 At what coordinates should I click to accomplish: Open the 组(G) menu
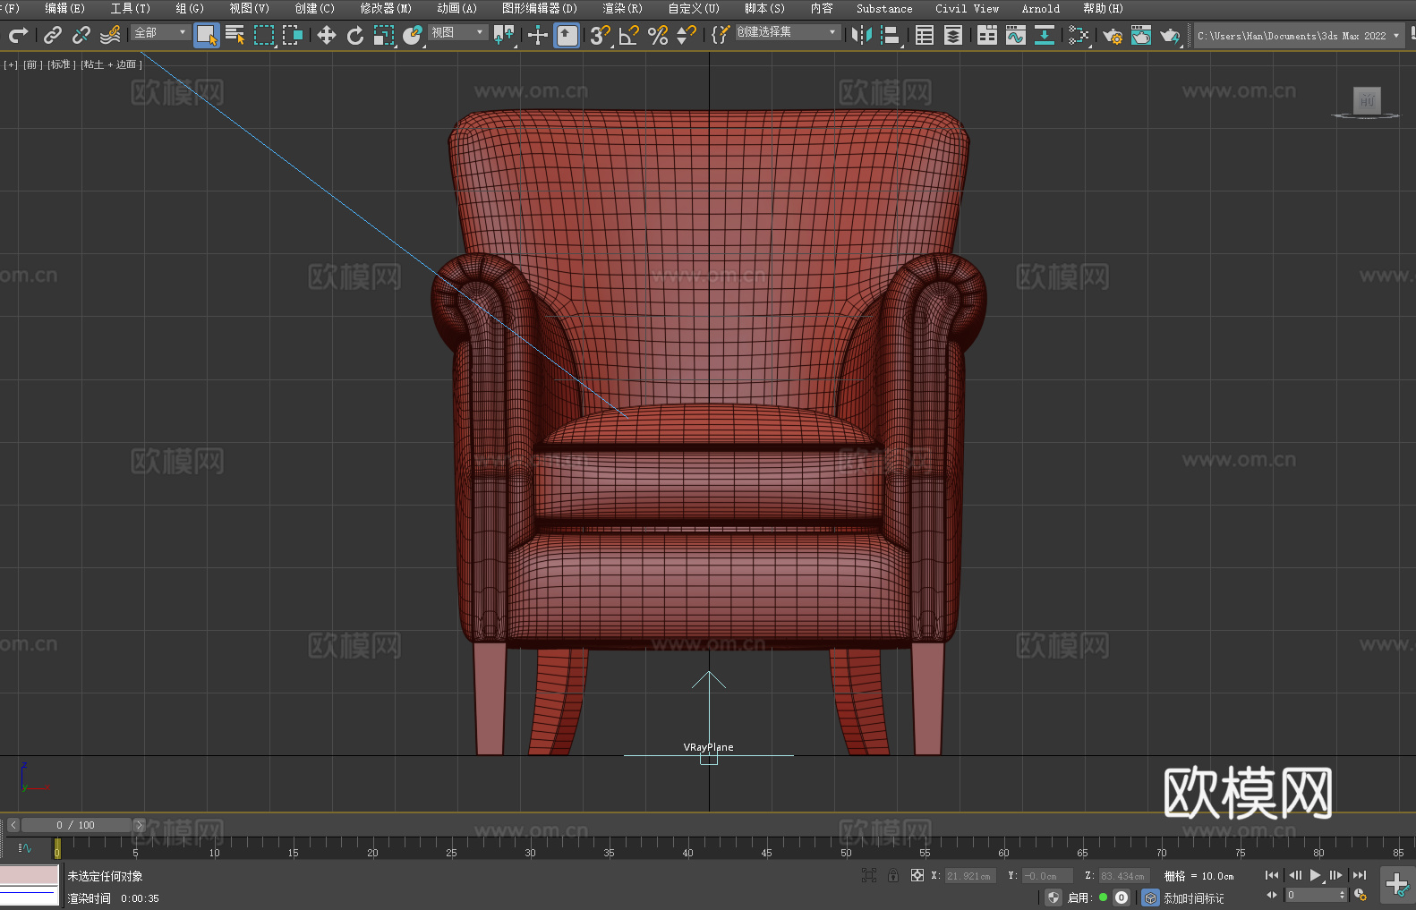tap(189, 8)
